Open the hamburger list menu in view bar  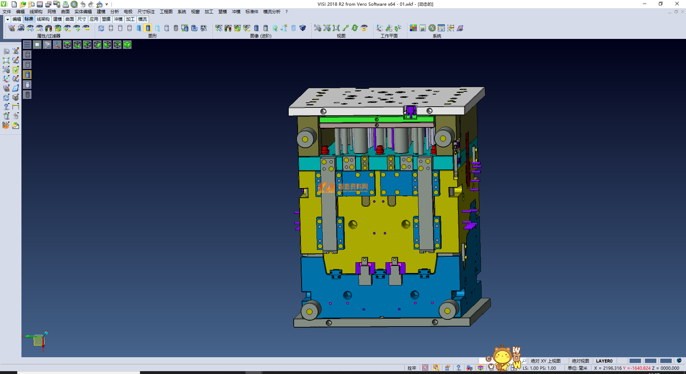pyautogui.click(x=27, y=45)
